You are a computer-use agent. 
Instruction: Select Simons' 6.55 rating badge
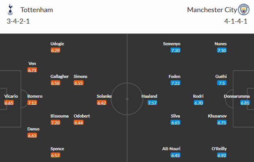pos(79,83)
